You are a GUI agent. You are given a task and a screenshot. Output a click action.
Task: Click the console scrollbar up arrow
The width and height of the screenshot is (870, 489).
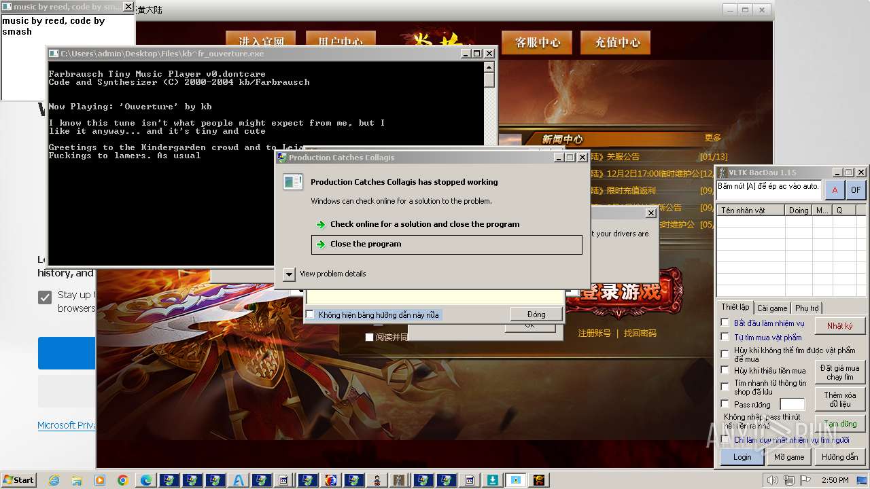point(489,67)
